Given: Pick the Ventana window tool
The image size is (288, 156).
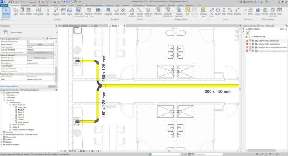Looking at the screenshot, I should coord(28,11).
